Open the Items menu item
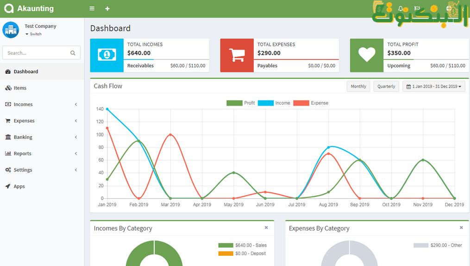470x266 pixels. click(x=42, y=88)
